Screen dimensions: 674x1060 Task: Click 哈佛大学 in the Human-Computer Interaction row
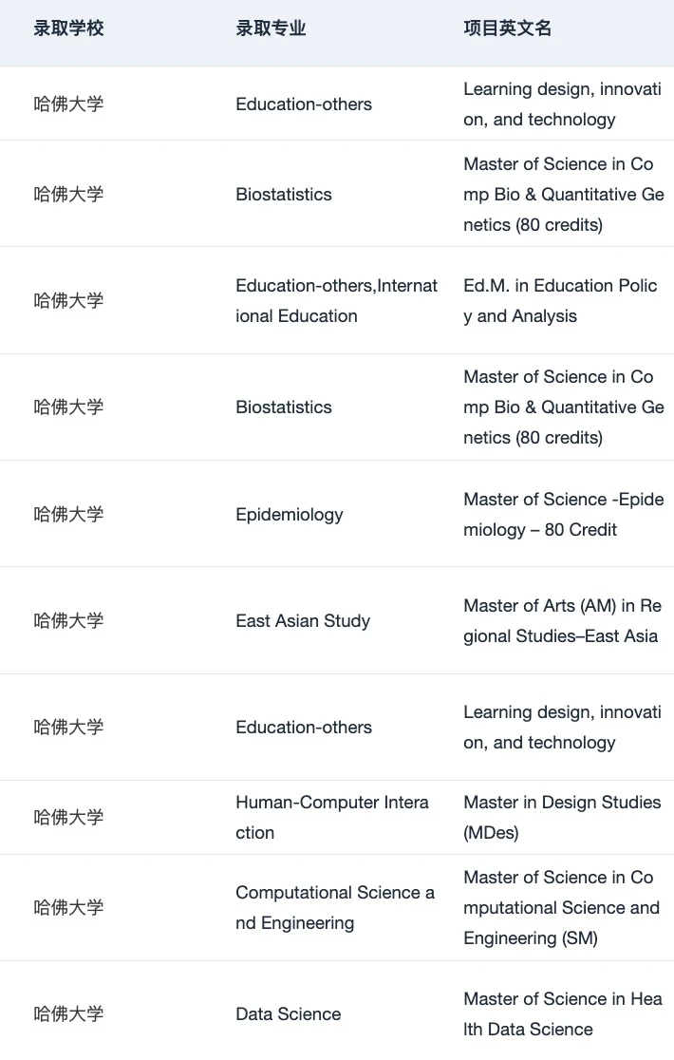(68, 817)
